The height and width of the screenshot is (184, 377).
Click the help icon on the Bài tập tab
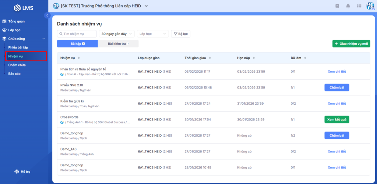tap(84, 44)
